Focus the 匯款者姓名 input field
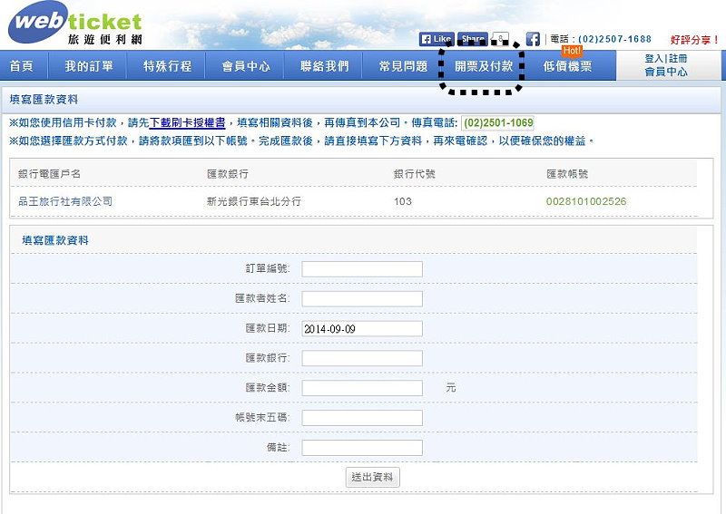726x514 pixels. (x=362, y=298)
